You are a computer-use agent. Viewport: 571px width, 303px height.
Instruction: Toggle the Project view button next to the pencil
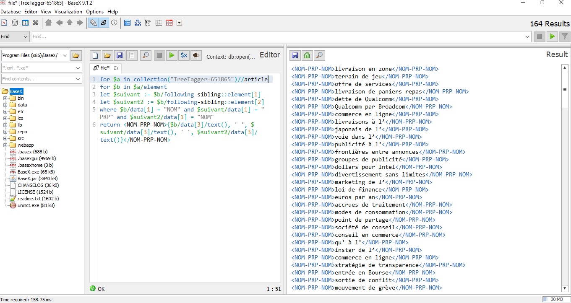click(x=104, y=23)
